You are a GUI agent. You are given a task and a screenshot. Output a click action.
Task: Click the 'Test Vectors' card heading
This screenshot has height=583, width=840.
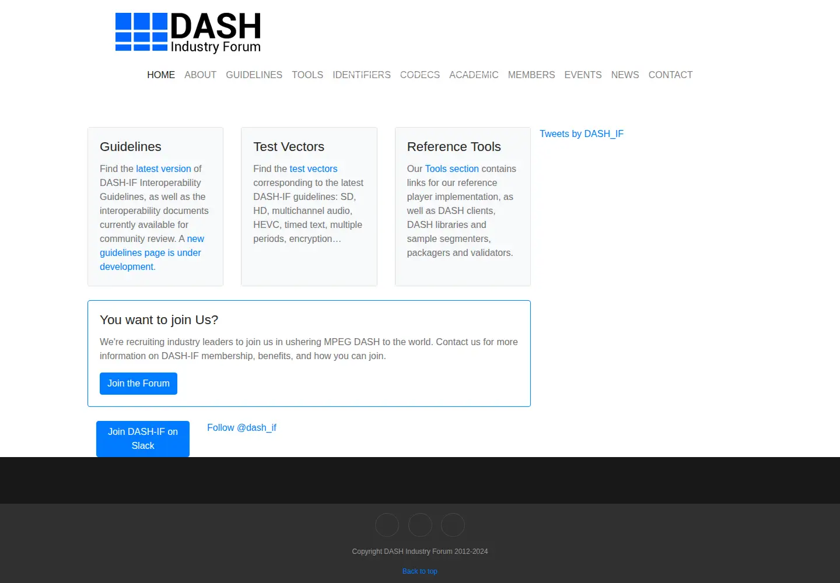click(289, 147)
